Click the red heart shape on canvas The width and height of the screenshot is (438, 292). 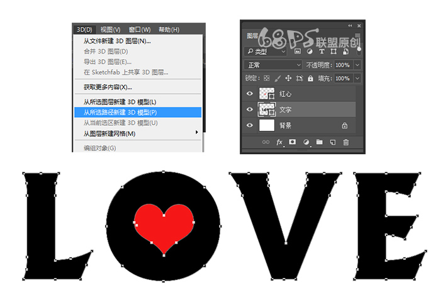(164, 228)
